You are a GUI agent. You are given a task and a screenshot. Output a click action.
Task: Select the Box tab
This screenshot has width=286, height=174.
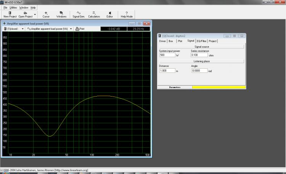[171, 41]
